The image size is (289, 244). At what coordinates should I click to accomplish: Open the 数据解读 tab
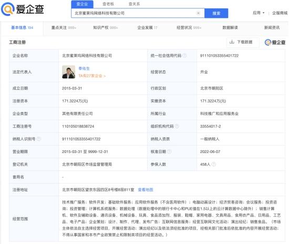[230, 28]
